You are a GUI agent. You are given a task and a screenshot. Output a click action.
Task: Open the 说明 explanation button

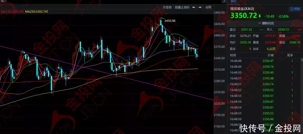(x=208, y=7)
